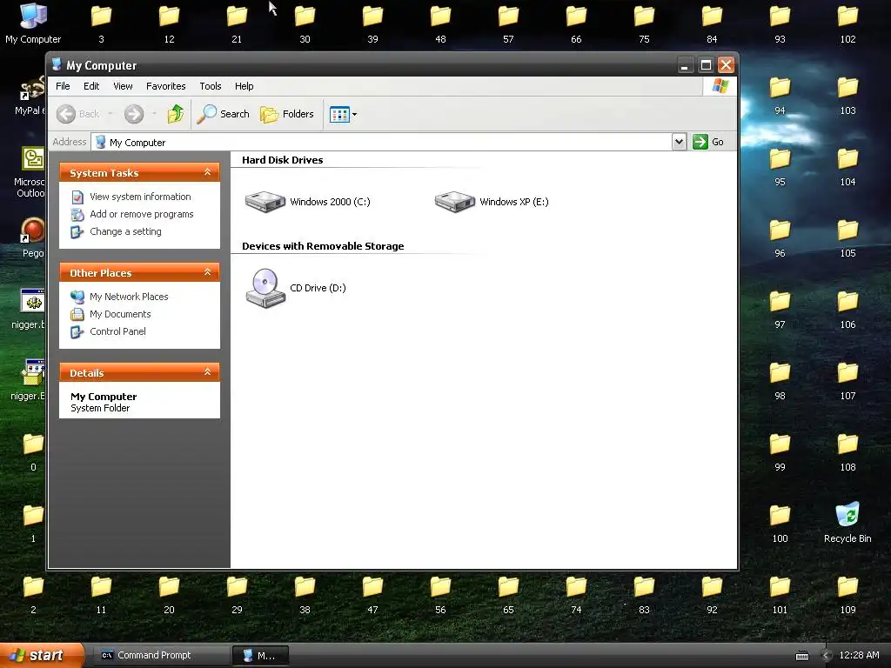Select desktop folder named 57
This screenshot has height=668, width=891.
tap(508, 23)
